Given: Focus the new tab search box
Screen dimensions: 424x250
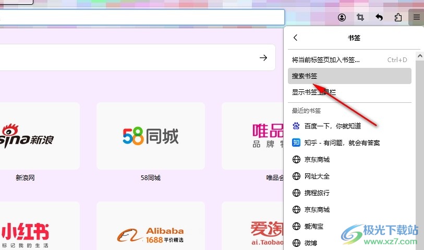Looking at the screenshot, I should tap(138, 57).
